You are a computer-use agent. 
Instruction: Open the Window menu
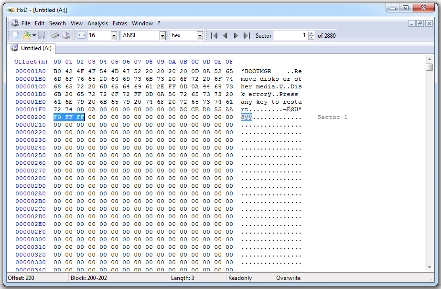(x=142, y=23)
